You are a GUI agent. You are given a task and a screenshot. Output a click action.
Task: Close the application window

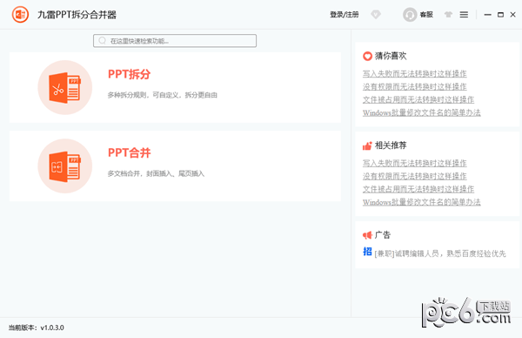[513, 15]
